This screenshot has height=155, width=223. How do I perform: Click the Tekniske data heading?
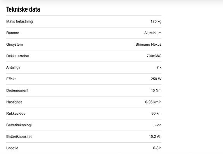coord(23,9)
